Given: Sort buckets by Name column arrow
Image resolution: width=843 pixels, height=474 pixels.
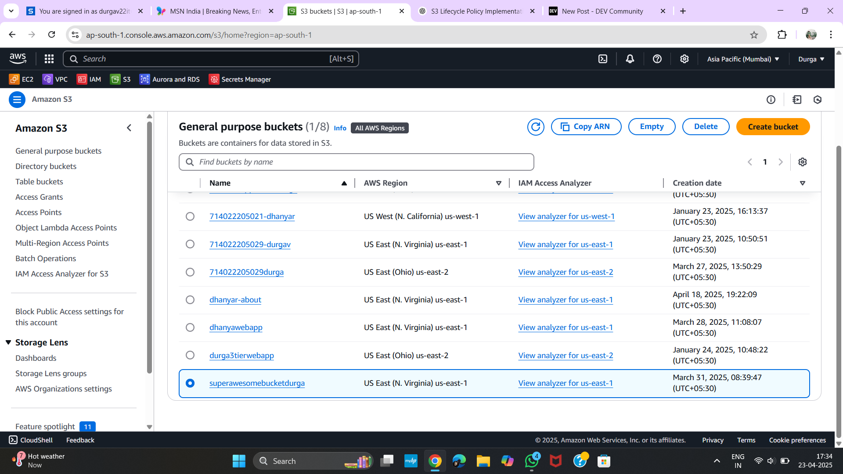Looking at the screenshot, I should 344,183.
